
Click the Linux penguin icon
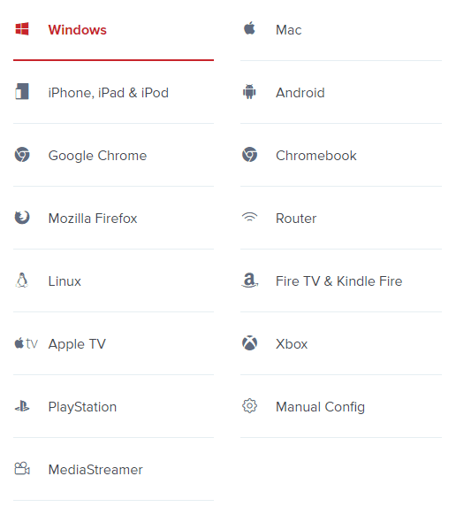[21, 280]
